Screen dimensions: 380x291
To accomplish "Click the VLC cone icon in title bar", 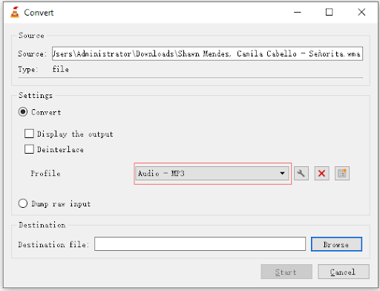I will [15, 13].
